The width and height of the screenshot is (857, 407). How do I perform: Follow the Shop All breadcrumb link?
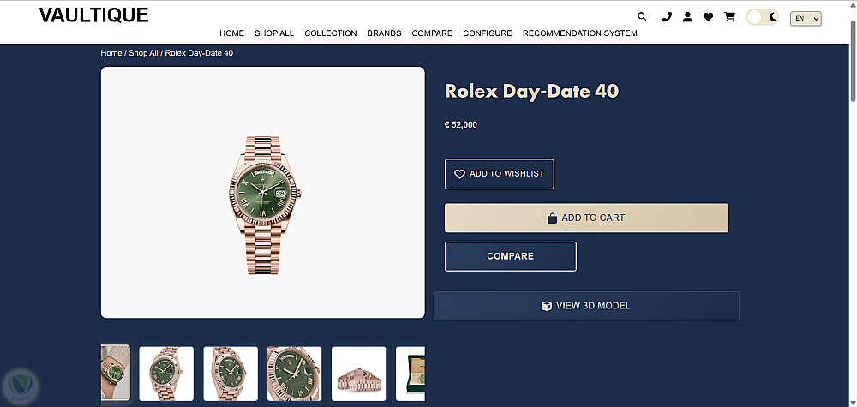(x=143, y=53)
